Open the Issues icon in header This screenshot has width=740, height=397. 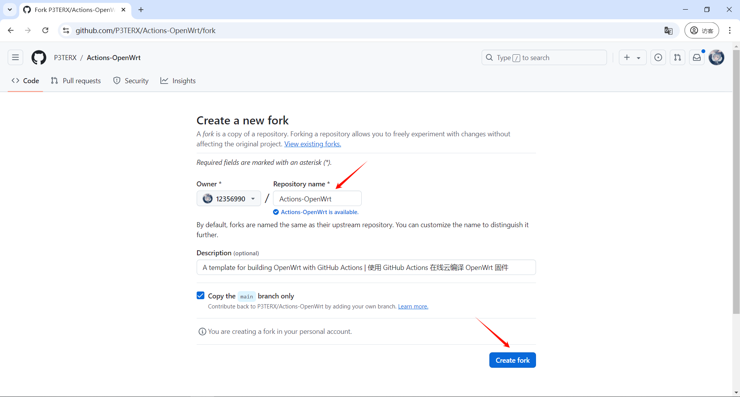pos(658,58)
